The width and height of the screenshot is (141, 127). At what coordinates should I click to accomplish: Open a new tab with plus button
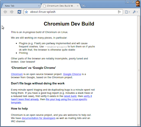83,6
